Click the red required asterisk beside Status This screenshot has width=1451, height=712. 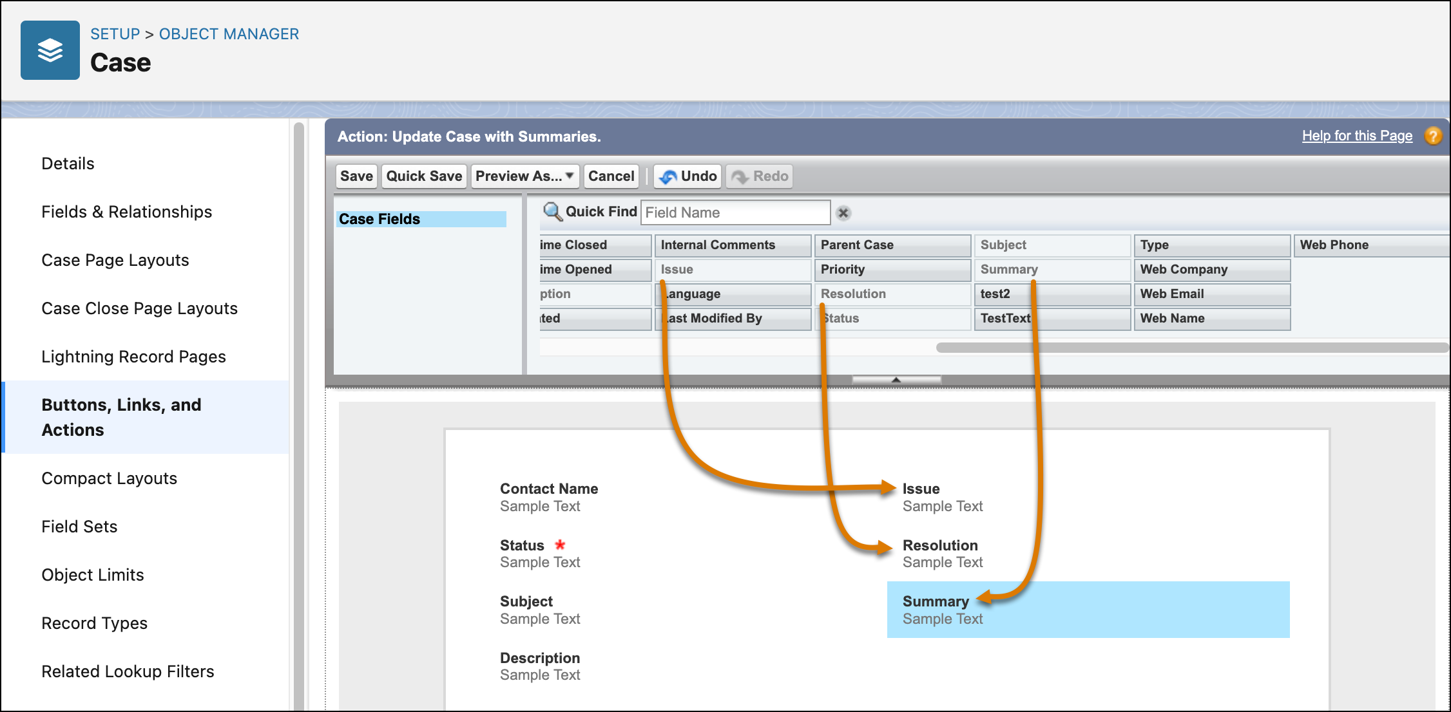click(560, 545)
